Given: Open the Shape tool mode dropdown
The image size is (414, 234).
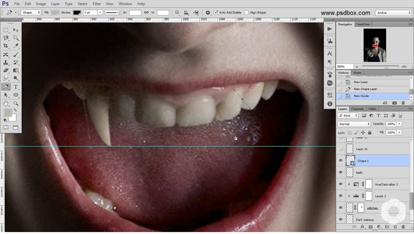Looking at the screenshot, I should [31, 12].
